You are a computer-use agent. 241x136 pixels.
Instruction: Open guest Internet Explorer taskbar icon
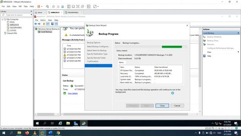pyautogui.click(x=60, y=124)
